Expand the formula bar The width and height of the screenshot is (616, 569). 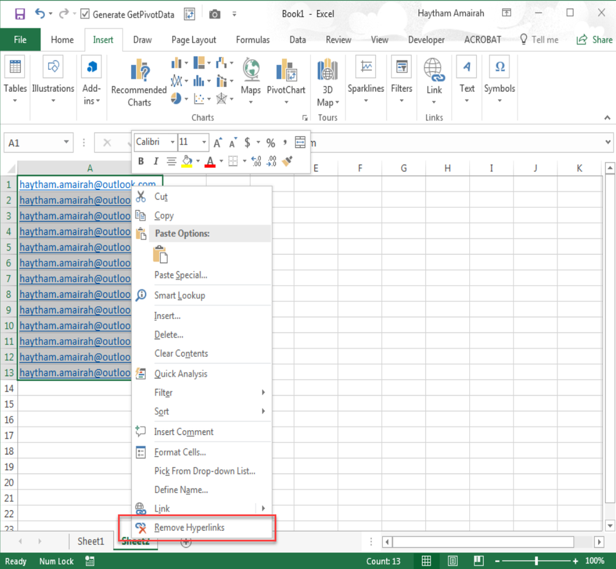point(608,143)
